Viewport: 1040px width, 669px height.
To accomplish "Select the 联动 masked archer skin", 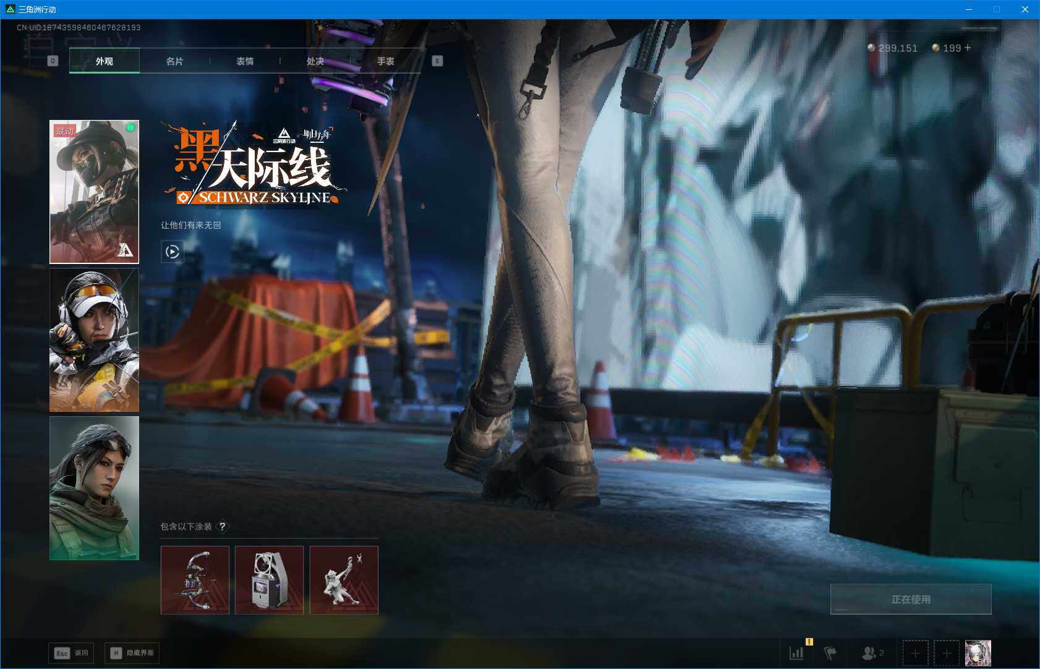I will click(94, 192).
